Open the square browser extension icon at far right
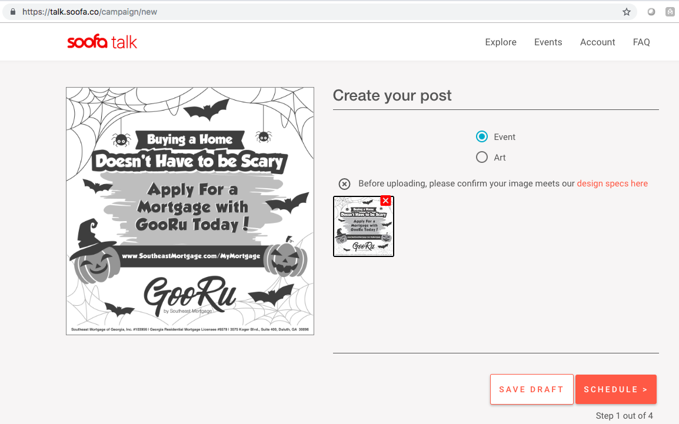 [x=670, y=12]
